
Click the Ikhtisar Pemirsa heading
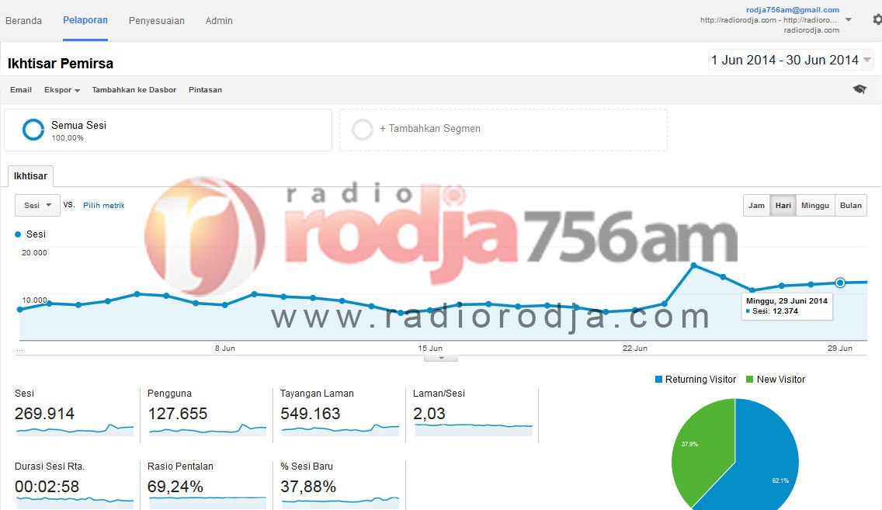pyautogui.click(x=61, y=64)
